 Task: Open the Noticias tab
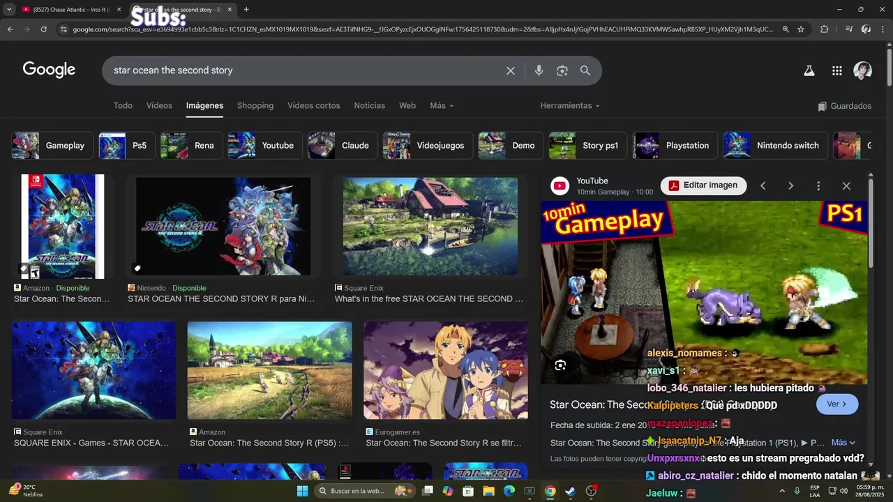tap(370, 105)
